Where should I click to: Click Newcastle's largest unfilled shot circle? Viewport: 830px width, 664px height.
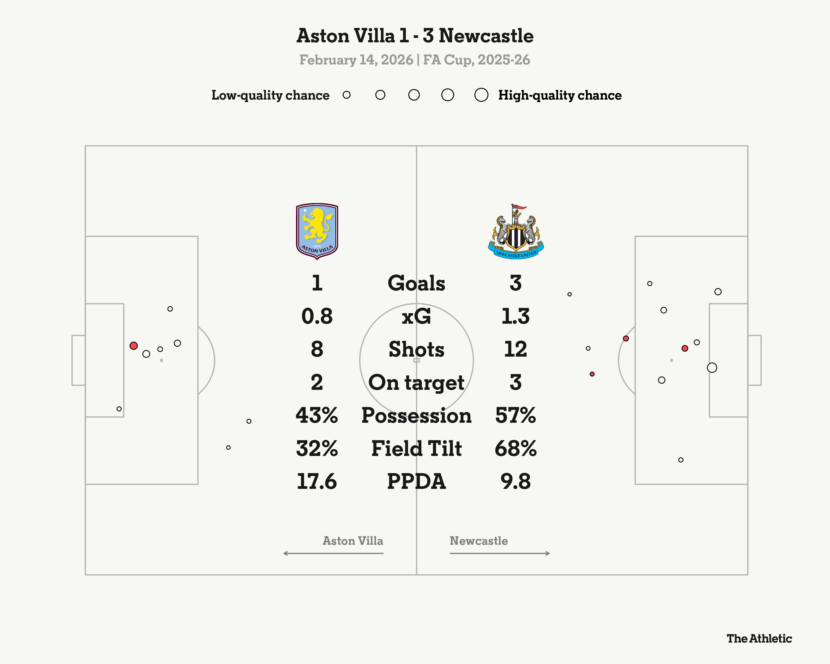click(712, 368)
